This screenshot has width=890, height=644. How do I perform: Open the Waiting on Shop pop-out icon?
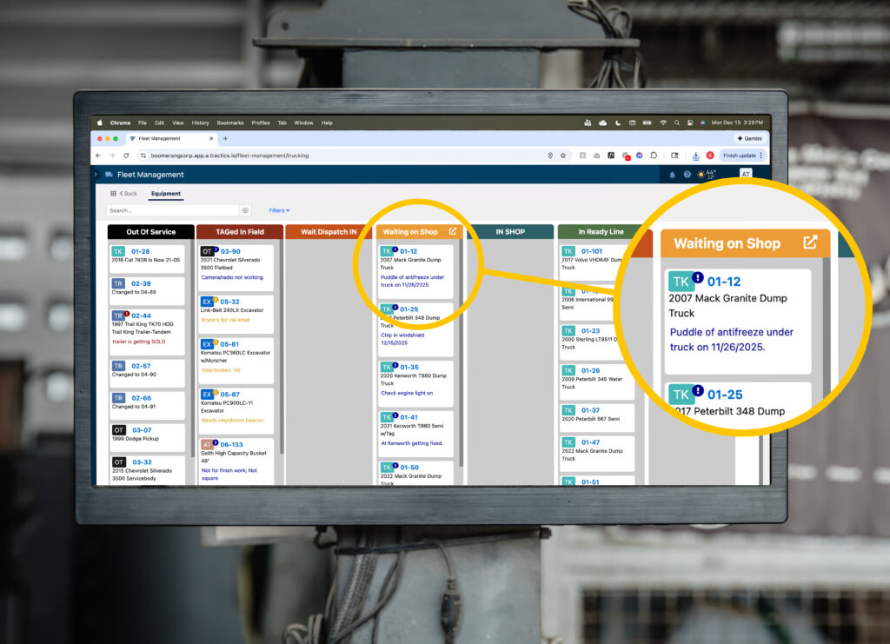click(452, 232)
